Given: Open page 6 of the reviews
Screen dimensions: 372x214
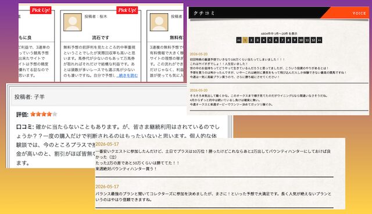Looking at the screenshot, I should (276, 40).
